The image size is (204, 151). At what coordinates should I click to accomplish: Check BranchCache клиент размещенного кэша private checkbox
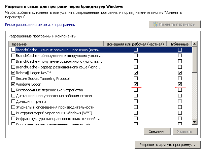point(136,50)
